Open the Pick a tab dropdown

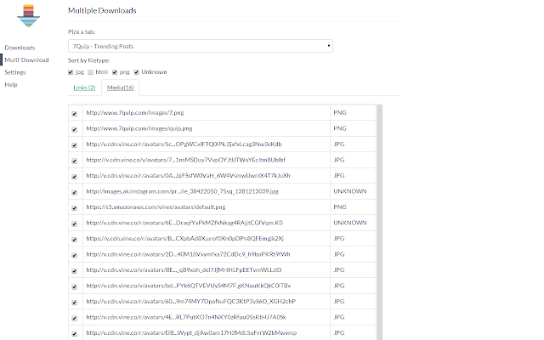coord(201,46)
